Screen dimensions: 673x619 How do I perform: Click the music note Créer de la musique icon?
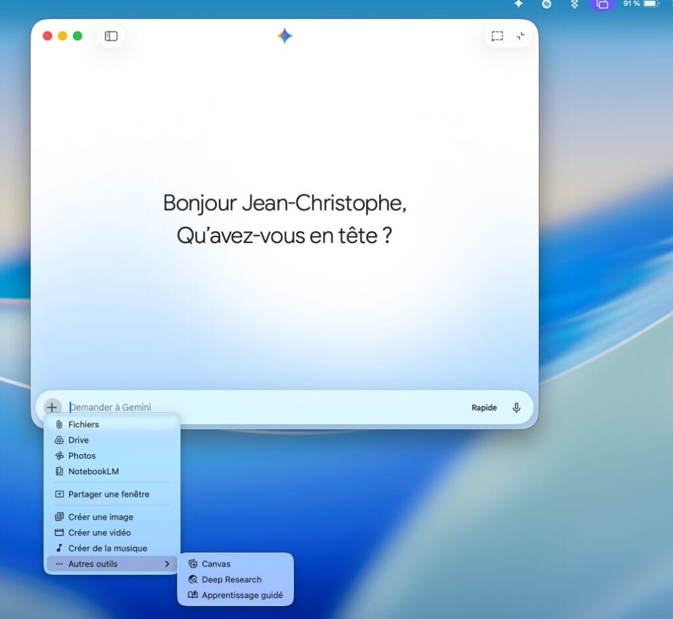(x=58, y=548)
